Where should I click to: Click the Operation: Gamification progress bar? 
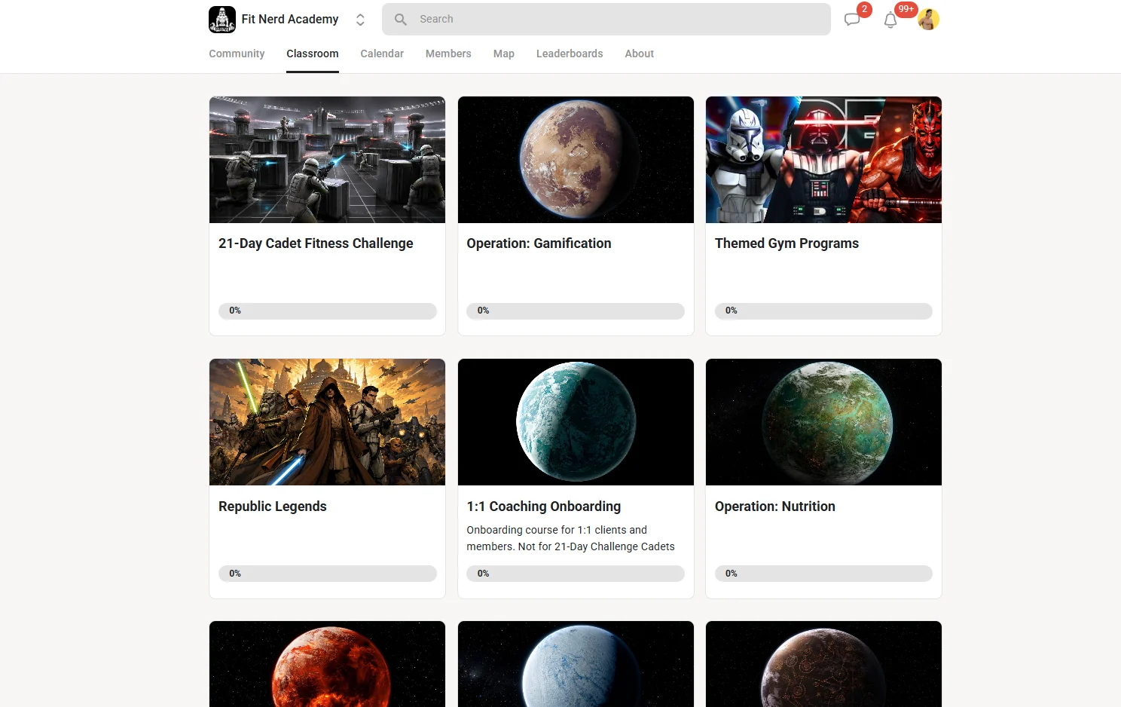tap(576, 311)
